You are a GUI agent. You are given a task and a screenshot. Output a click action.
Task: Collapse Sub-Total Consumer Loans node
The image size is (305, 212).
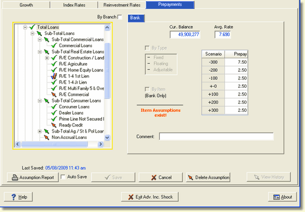[40, 101]
